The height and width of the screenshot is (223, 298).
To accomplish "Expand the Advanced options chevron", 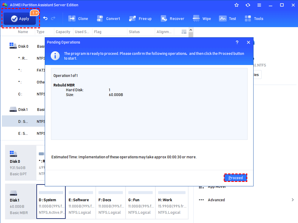I will [293, 200].
